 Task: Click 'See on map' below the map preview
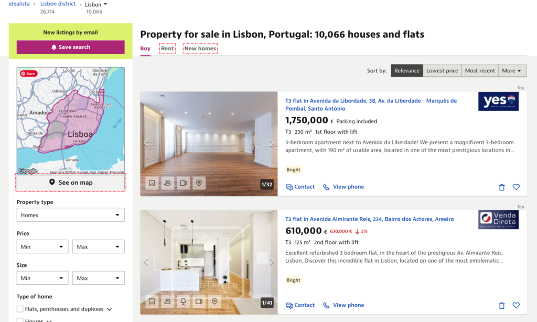point(70,183)
